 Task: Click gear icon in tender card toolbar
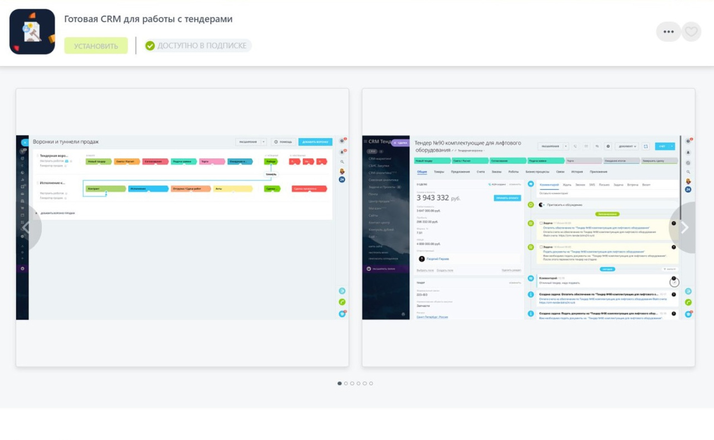click(x=609, y=146)
